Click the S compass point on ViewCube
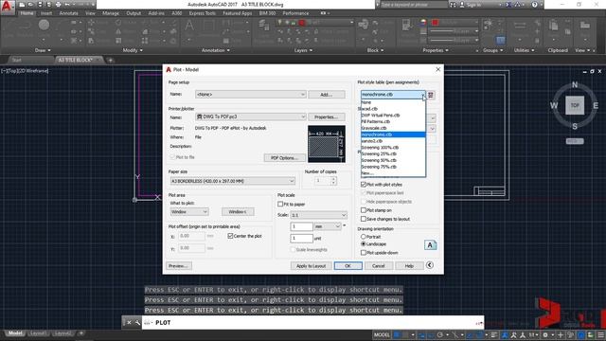This screenshot has height=341, width=606. click(575, 126)
